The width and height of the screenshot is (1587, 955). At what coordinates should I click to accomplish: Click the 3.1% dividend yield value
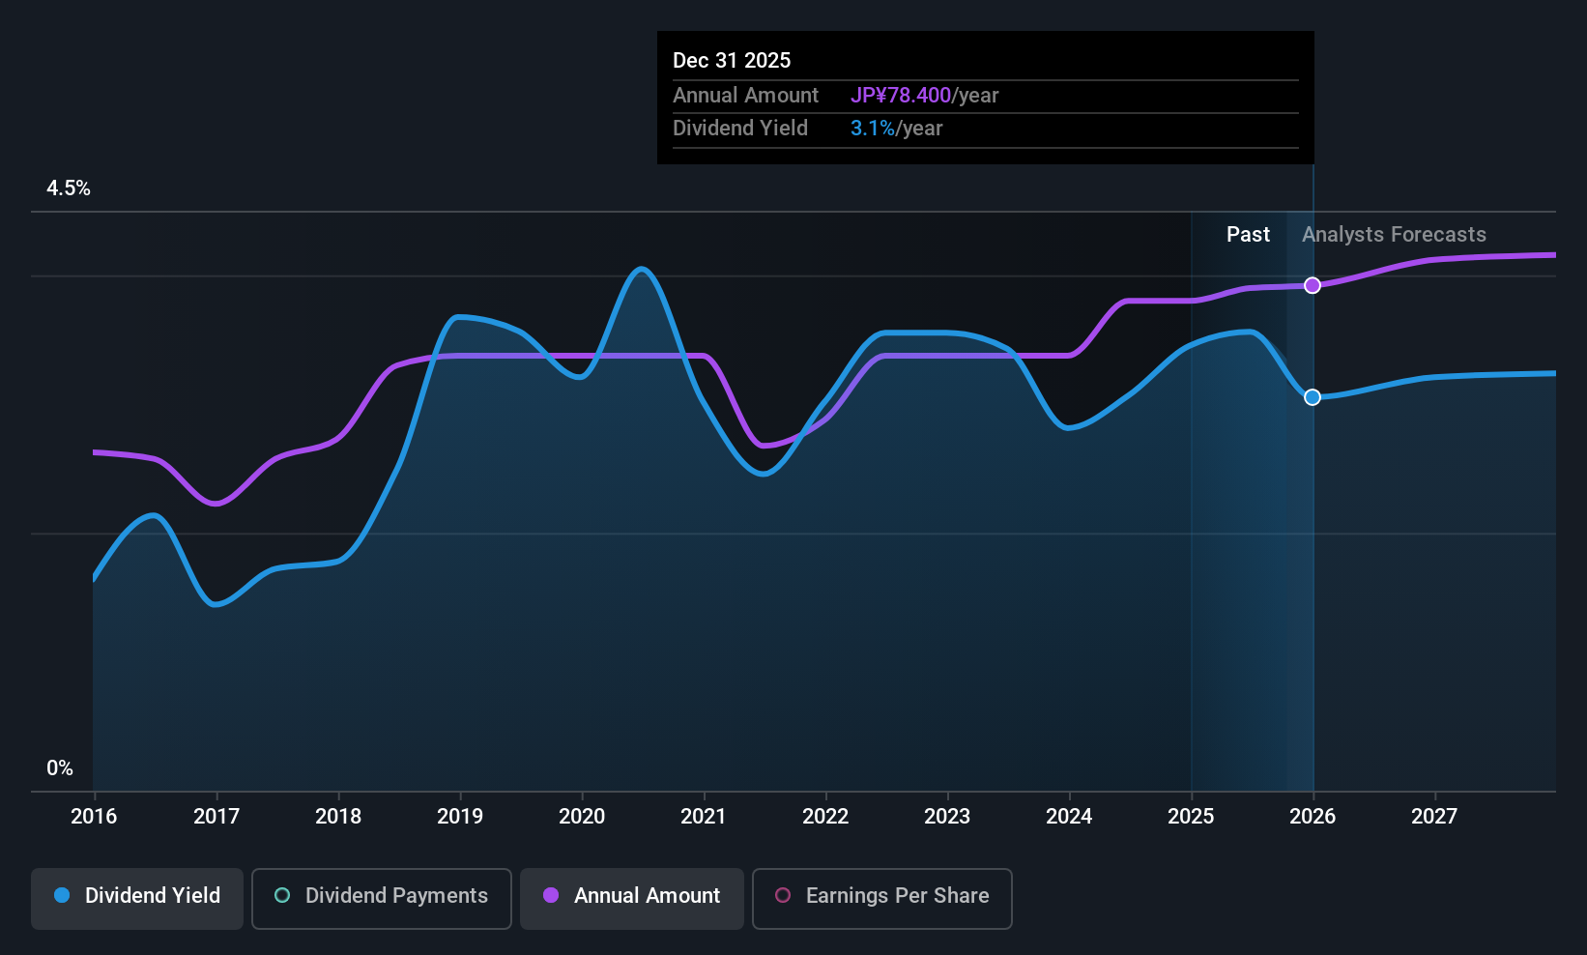(x=873, y=129)
